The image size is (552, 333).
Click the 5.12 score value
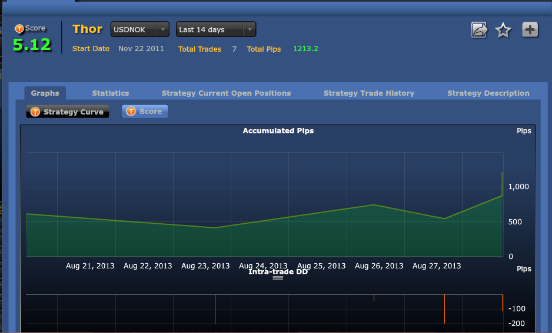coord(32,45)
